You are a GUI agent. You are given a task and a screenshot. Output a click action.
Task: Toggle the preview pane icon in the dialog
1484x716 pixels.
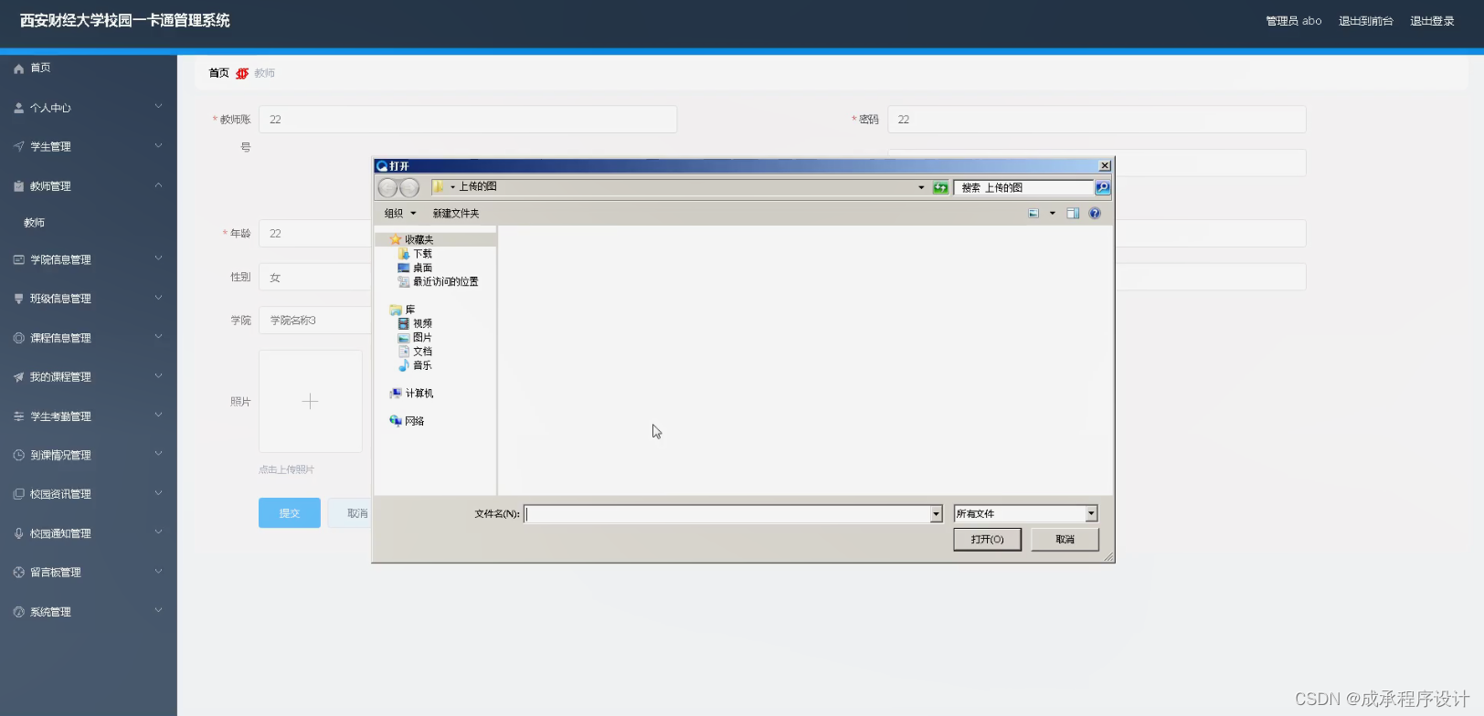coord(1073,214)
